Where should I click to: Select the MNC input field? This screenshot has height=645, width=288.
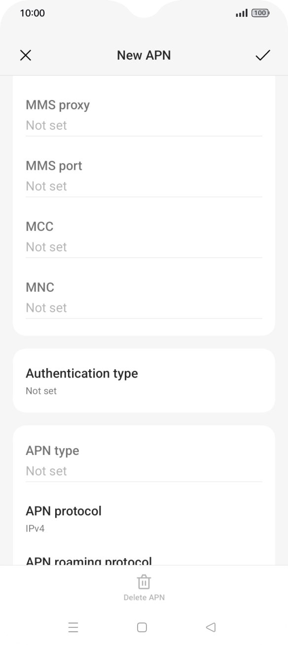(144, 297)
